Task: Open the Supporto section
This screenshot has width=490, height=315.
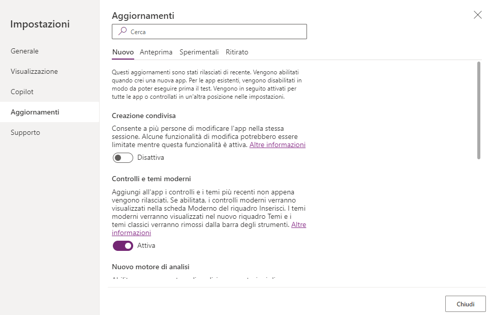Action: (x=26, y=132)
